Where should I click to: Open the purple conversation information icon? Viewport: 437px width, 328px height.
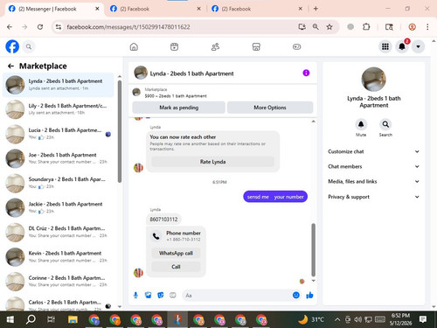pos(306,73)
